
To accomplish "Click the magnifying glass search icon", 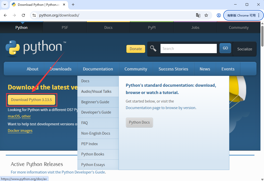I will pos(153,48).
